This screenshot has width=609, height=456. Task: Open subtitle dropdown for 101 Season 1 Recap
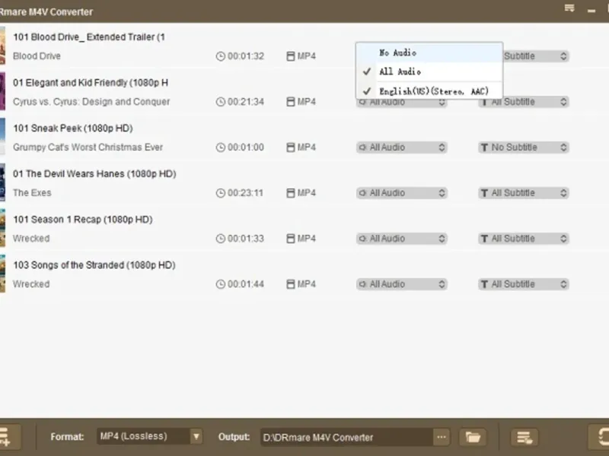524,239
